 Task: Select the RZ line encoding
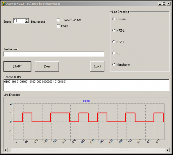tap(114, 53)
